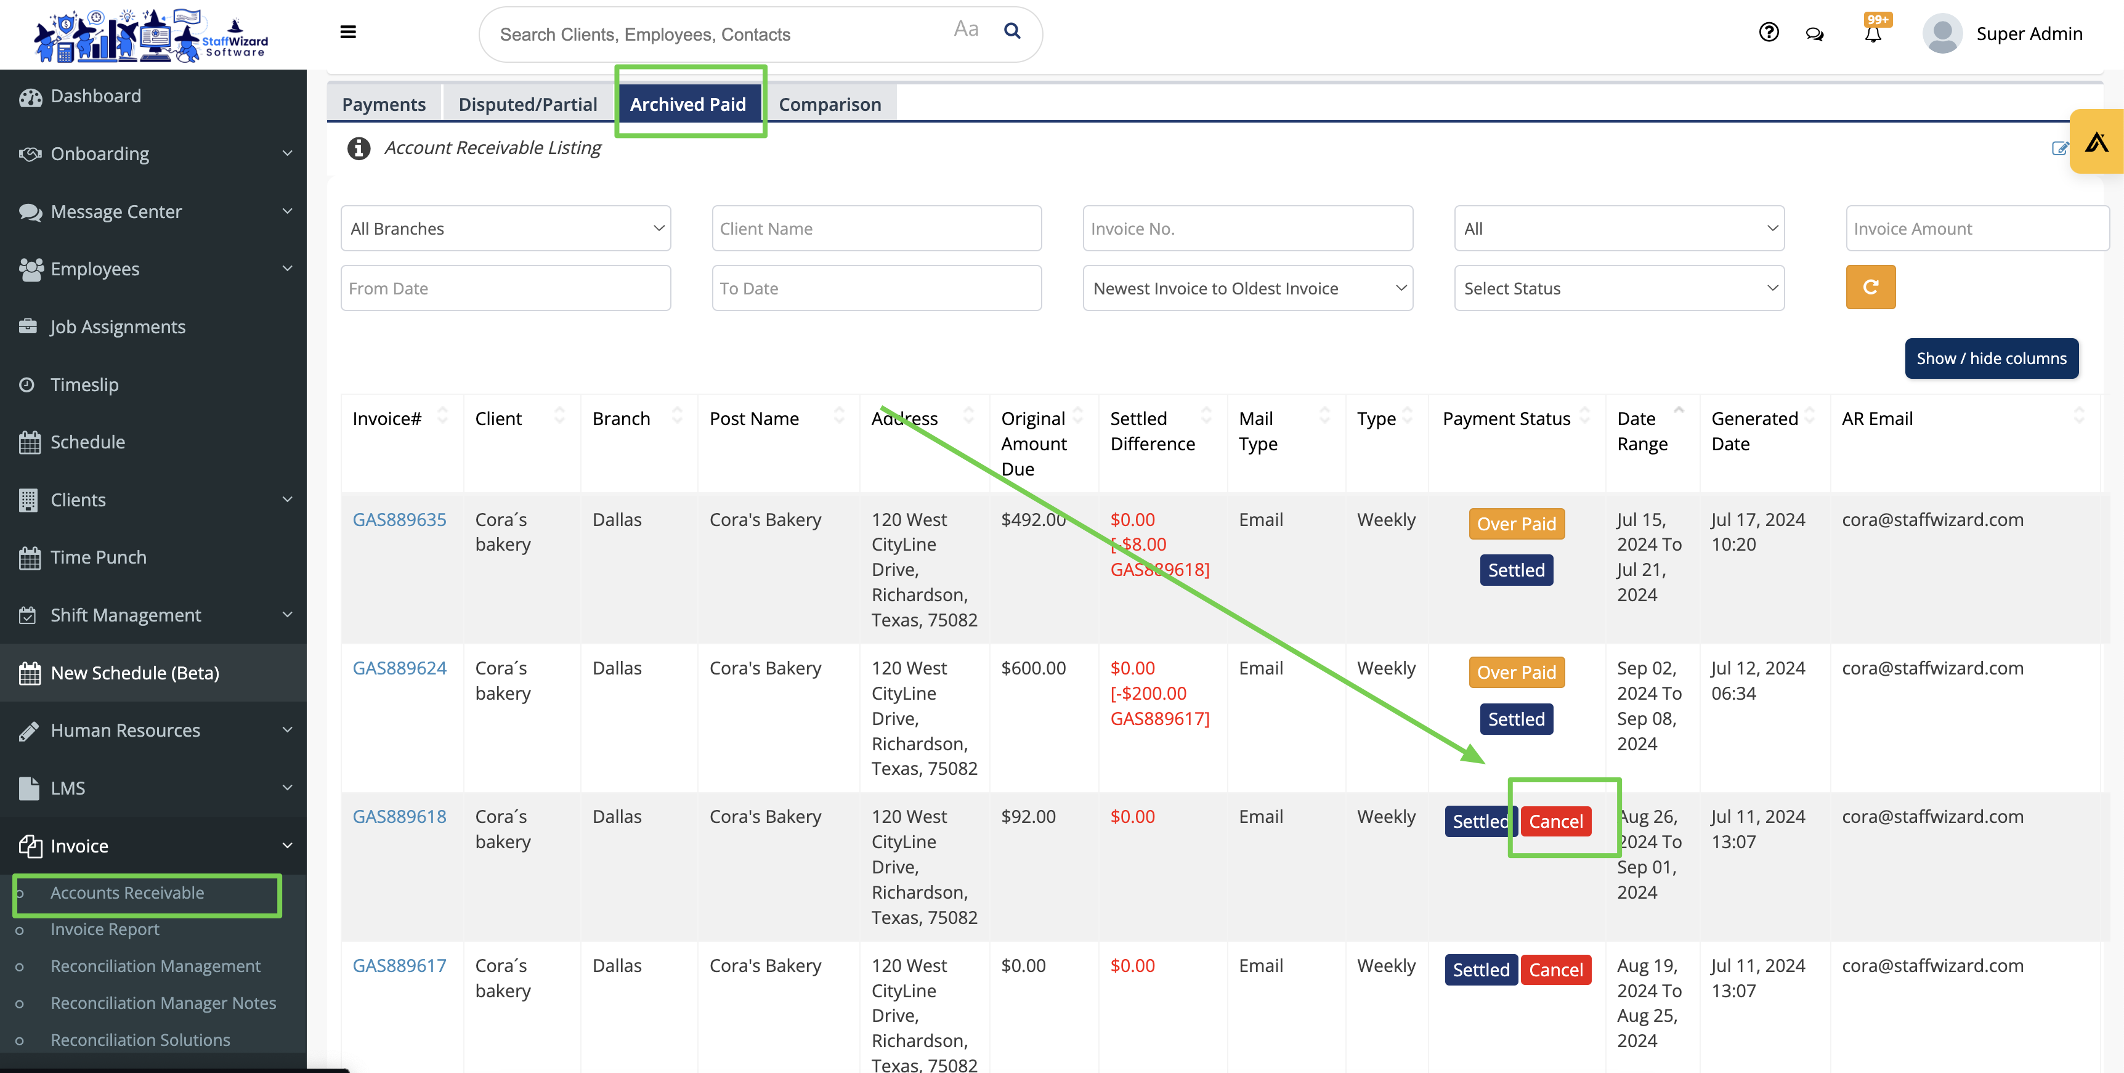The image size is (2124, 1073).
Task: Open invoice GAS889635 link
Action: point(399,520)
